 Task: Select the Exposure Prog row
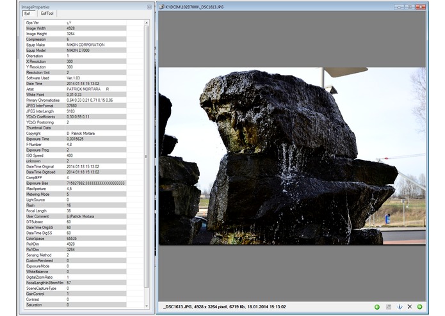pos(76,150)
